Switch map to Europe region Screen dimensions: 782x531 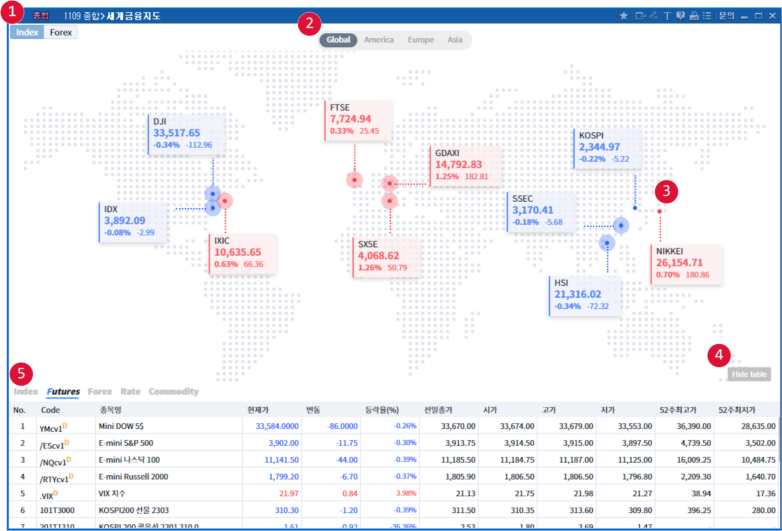click(420, 40)
